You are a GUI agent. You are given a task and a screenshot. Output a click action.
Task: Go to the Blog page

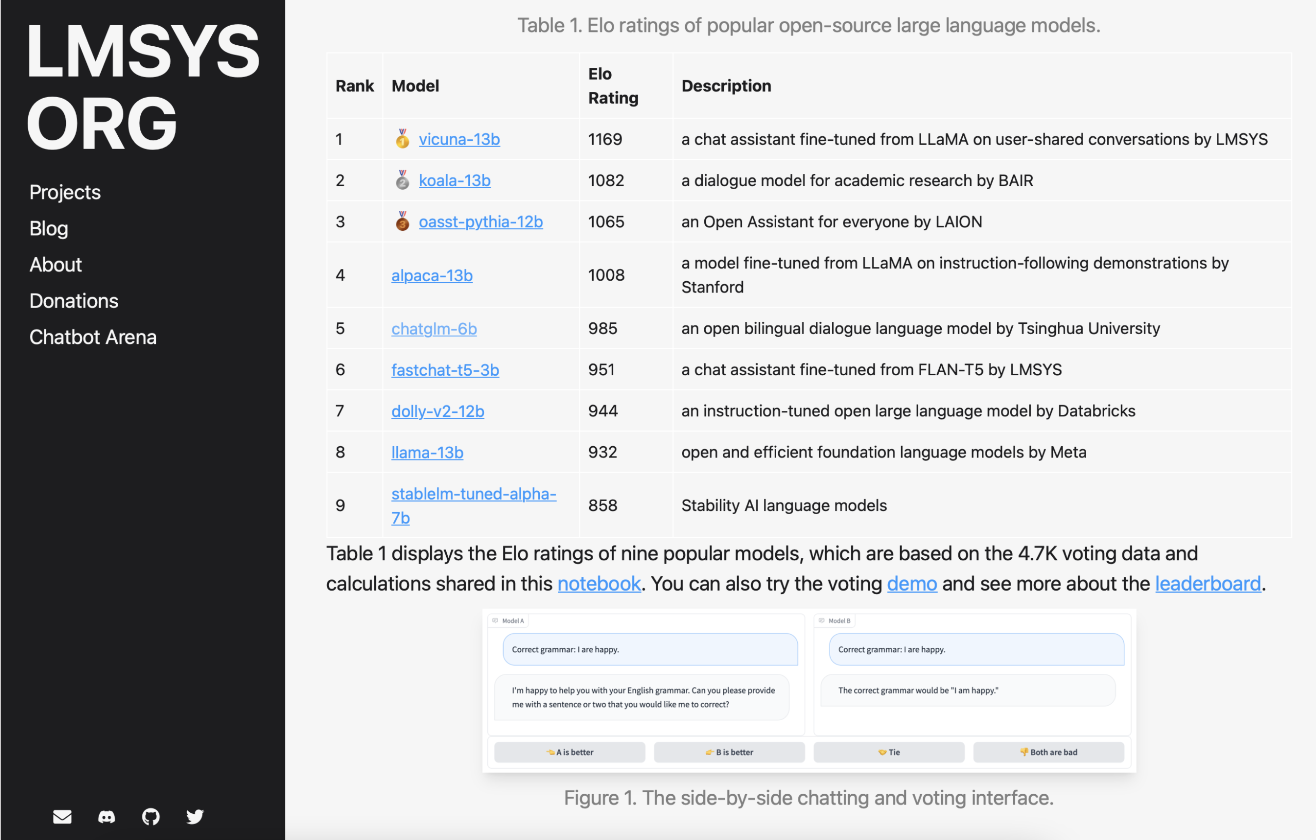[49, 228]
